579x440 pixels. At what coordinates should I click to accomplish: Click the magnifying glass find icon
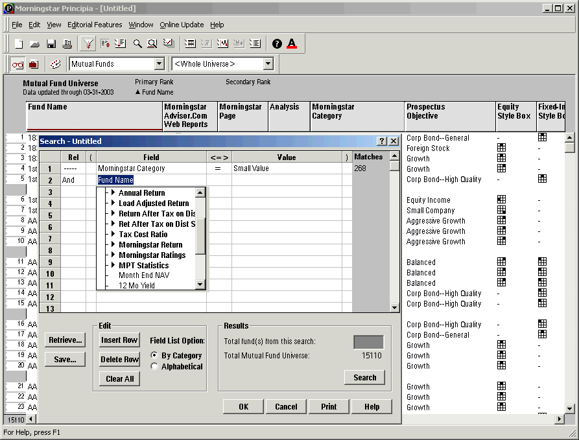[137, 44]
